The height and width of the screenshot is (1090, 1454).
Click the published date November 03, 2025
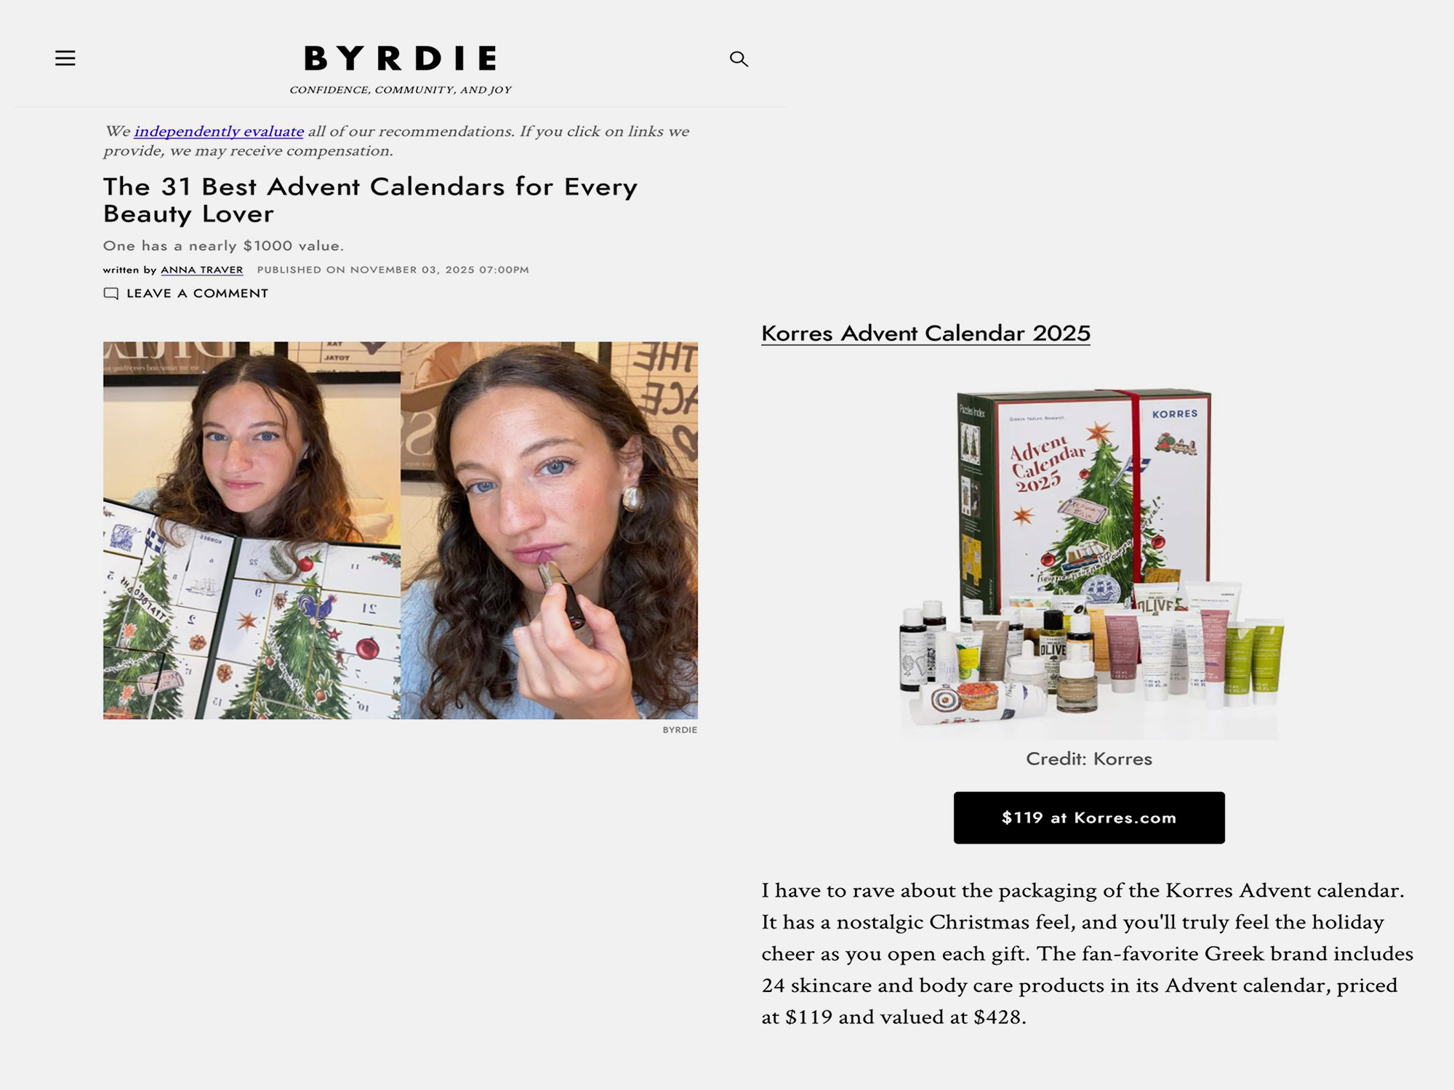(x=393, y=270)
